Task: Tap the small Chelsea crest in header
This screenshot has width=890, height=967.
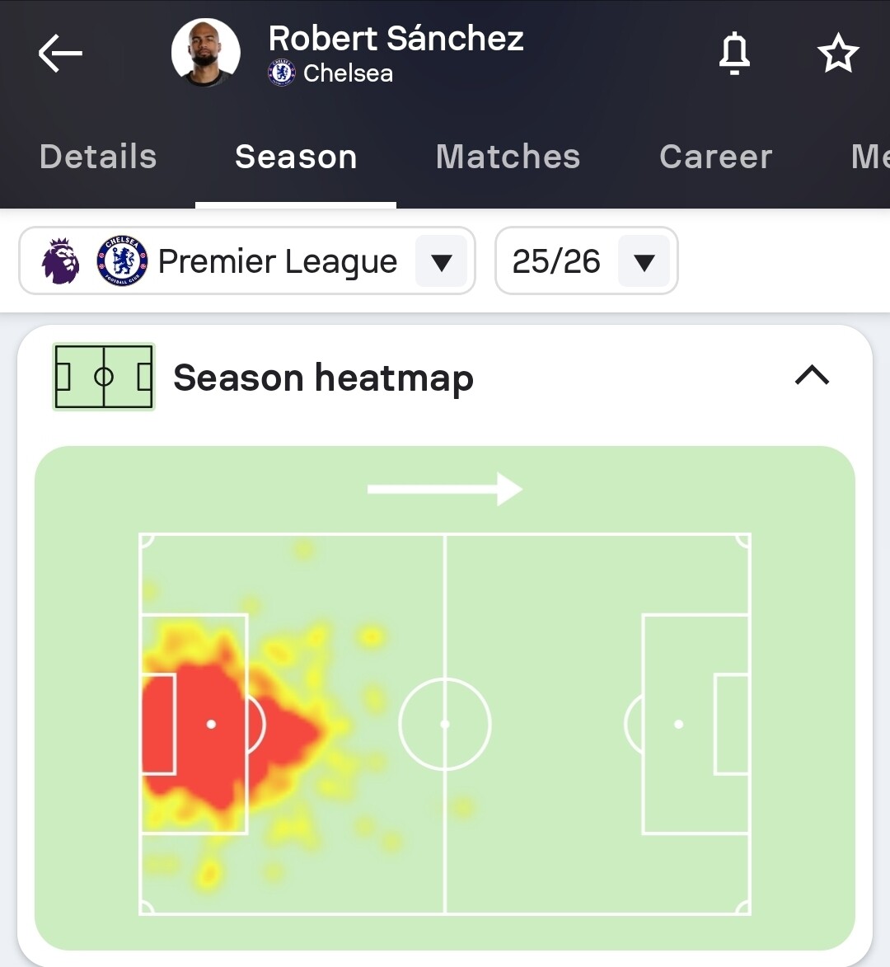Action: 282,73
